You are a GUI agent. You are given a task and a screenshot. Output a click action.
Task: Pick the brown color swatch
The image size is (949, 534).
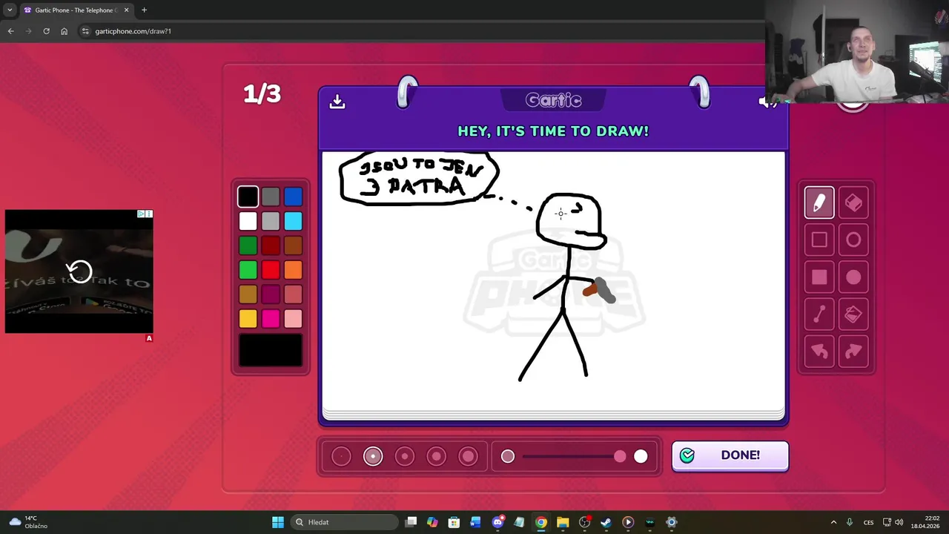[293, 245]
